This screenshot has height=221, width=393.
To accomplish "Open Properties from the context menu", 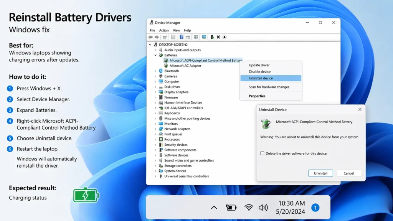I will [x=271, y=96].
